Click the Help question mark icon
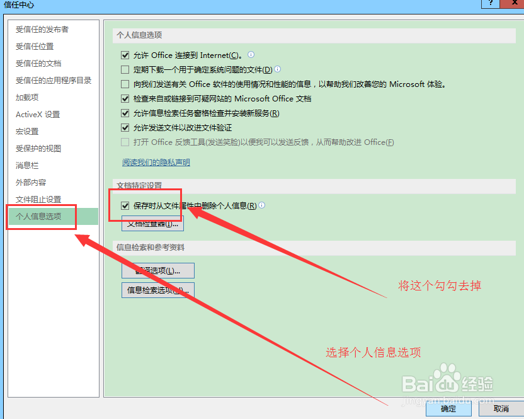The image size is (524, 419). click(x=490, y=4)
